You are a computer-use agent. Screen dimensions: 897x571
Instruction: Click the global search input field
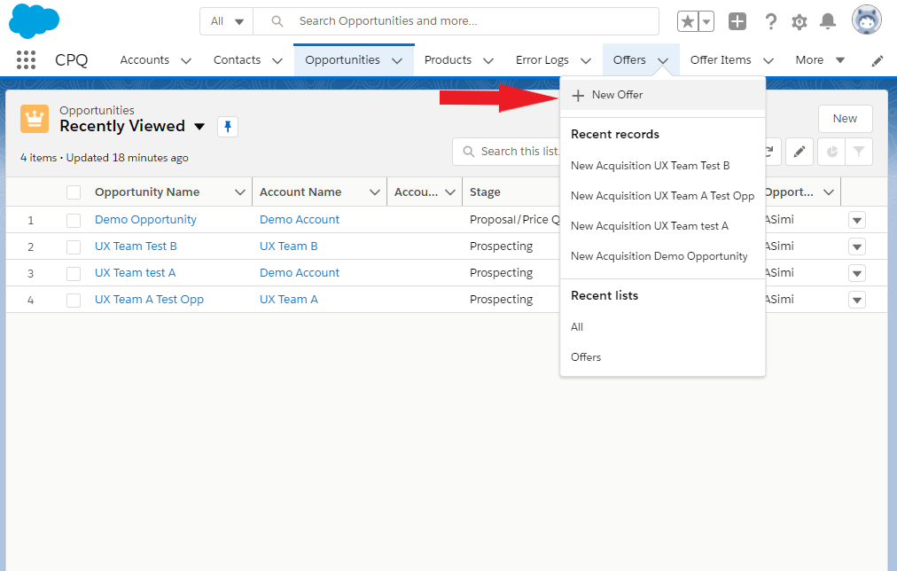click(x=456, y=21)
